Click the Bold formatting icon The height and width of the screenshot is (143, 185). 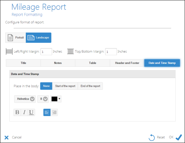point(17,112)
